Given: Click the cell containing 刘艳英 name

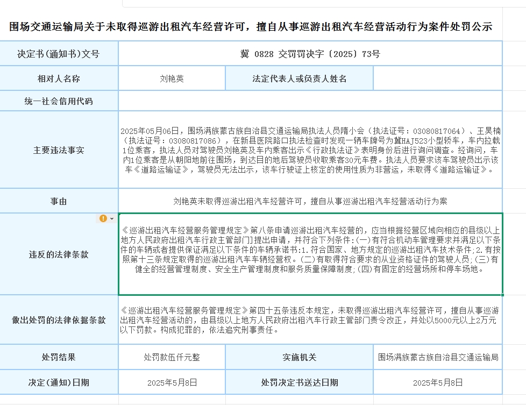Looking at the screenshot, I should click(x=172, y=79).
